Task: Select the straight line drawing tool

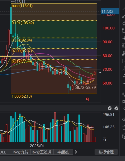Action: click(x=124, y=9)
